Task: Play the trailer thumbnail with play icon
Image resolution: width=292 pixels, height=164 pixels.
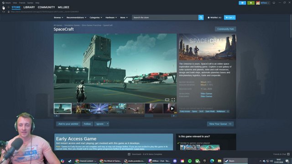Action: pyautogui.click(x=170, y=108)
